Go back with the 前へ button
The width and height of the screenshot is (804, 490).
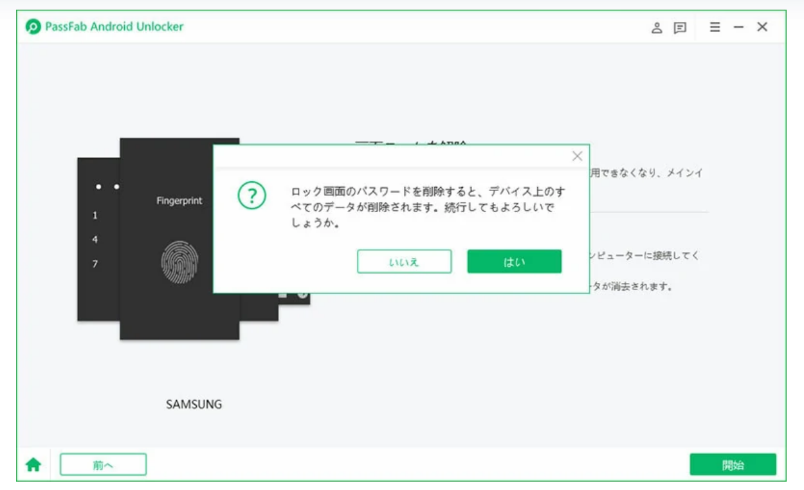(x=103, y=465)
